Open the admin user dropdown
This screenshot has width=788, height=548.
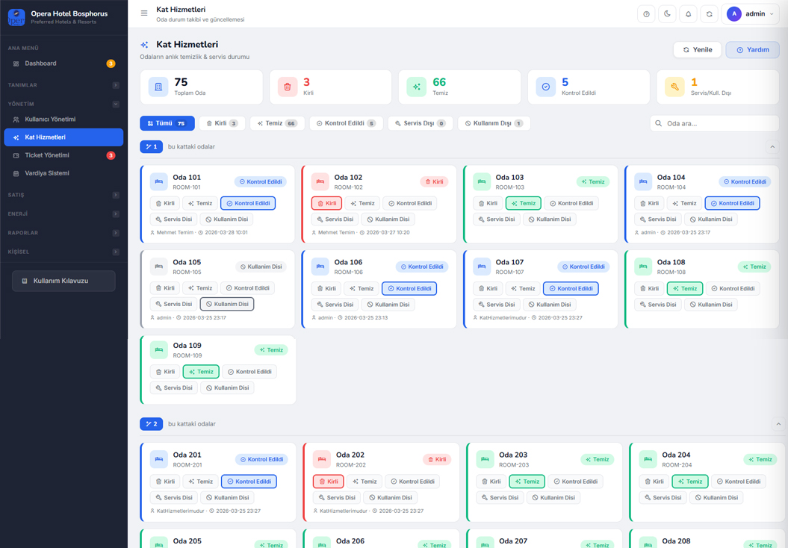(x=751, y=14)
